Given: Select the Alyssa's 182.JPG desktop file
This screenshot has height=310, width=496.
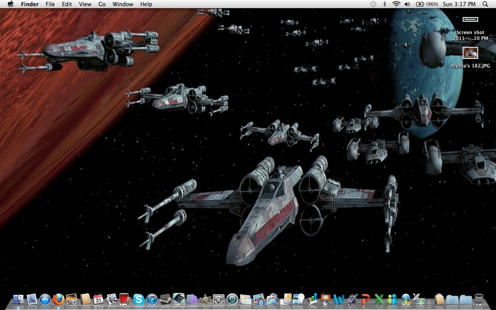Looking at the screenshot, I should pos(470,53).
